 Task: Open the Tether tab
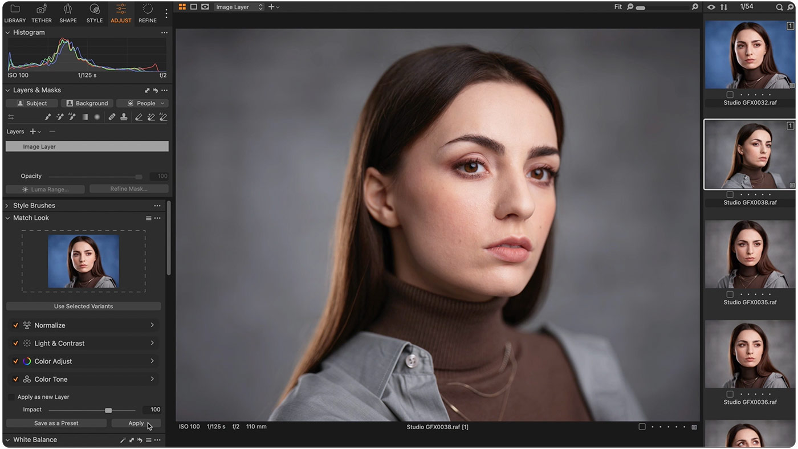coord(42,13)
